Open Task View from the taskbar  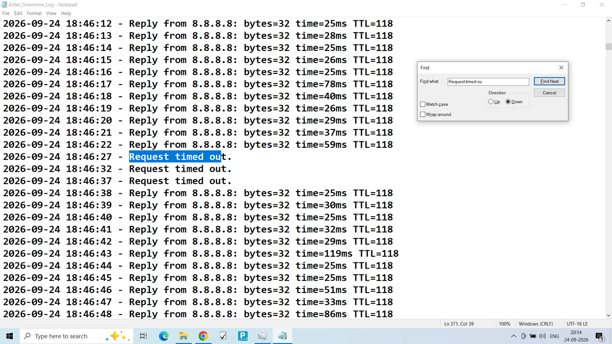tap(143, 336)
